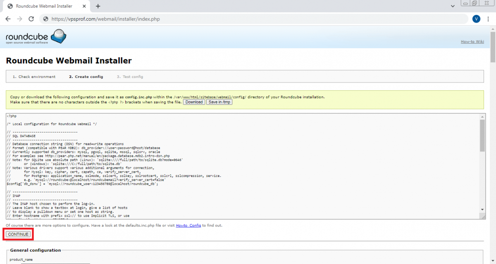Viewport: 496px width, 264px height.
Task: Click the tab search chevron
Action: [453, 6]
